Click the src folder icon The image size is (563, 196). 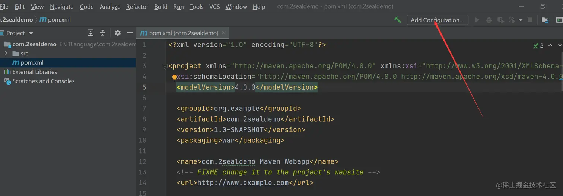(x=16, y=54)
